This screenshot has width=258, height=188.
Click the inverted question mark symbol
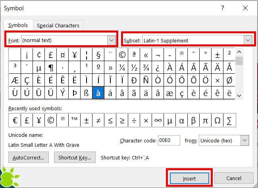158,67
